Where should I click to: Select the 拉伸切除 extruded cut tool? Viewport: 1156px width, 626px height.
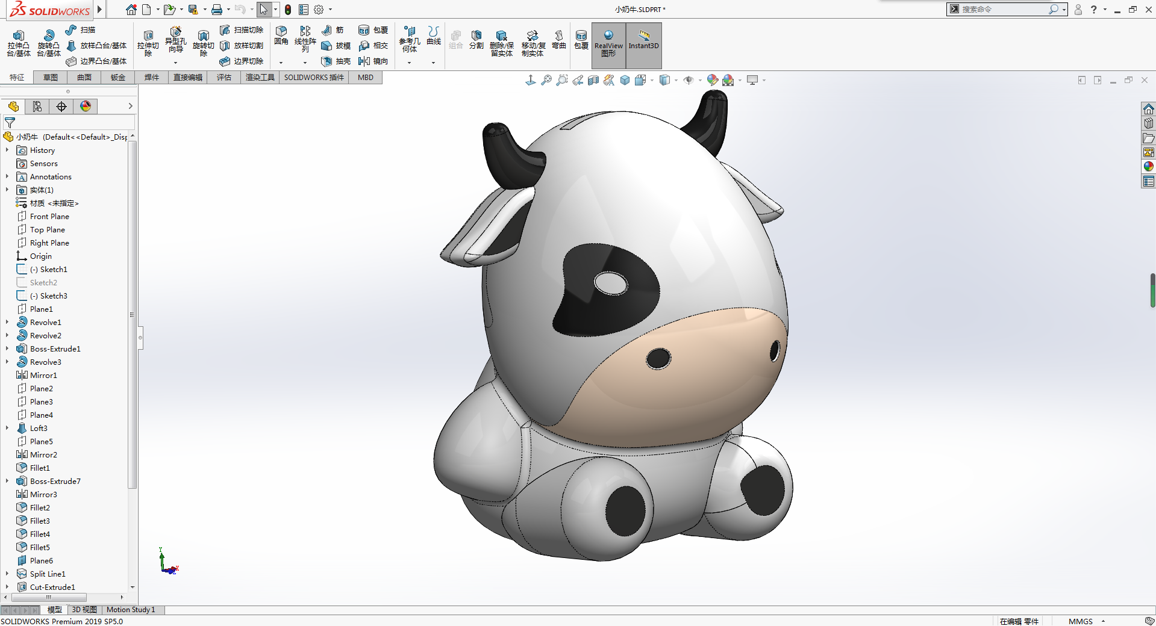pyautogui.click(x=148, y=43)
